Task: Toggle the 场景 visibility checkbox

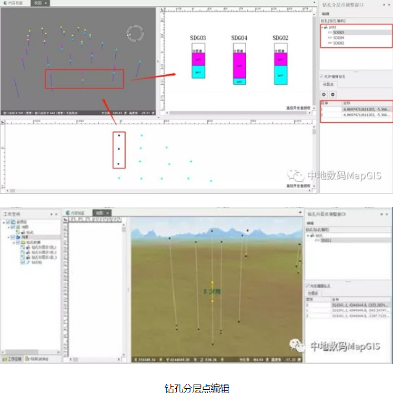Action: 13,237
